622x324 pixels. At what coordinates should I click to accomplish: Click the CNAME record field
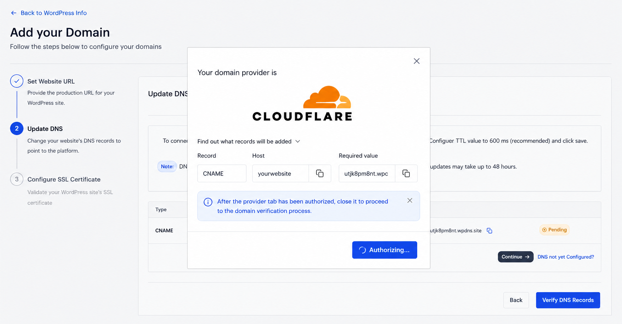click(222, 174)
